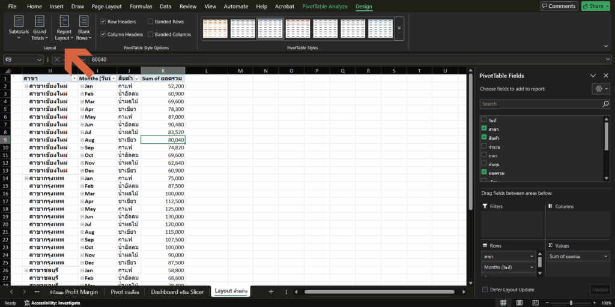Enable Banded Columns
The image size is (615, 307).
click(151, 34)
